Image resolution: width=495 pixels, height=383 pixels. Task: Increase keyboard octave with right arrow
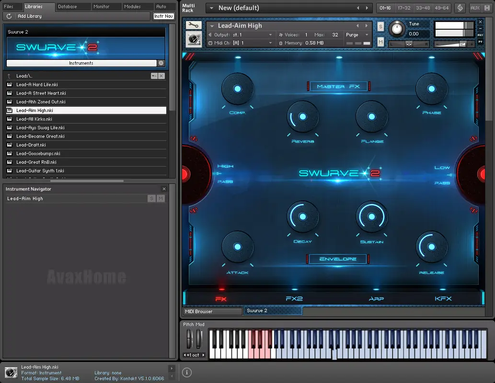203,355
